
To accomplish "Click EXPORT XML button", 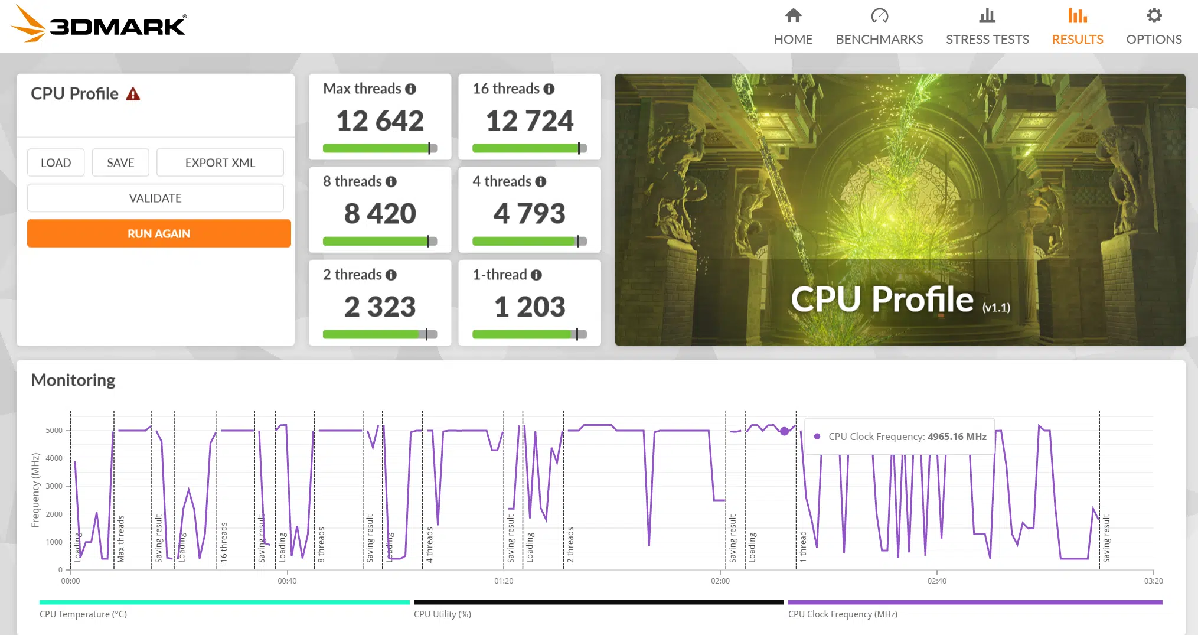I will coord(220,162).
